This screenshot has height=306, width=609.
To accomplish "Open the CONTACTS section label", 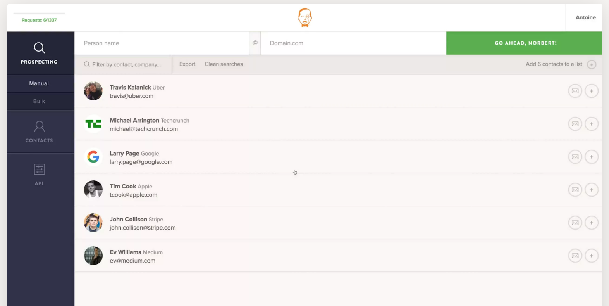I will (39, 140).
